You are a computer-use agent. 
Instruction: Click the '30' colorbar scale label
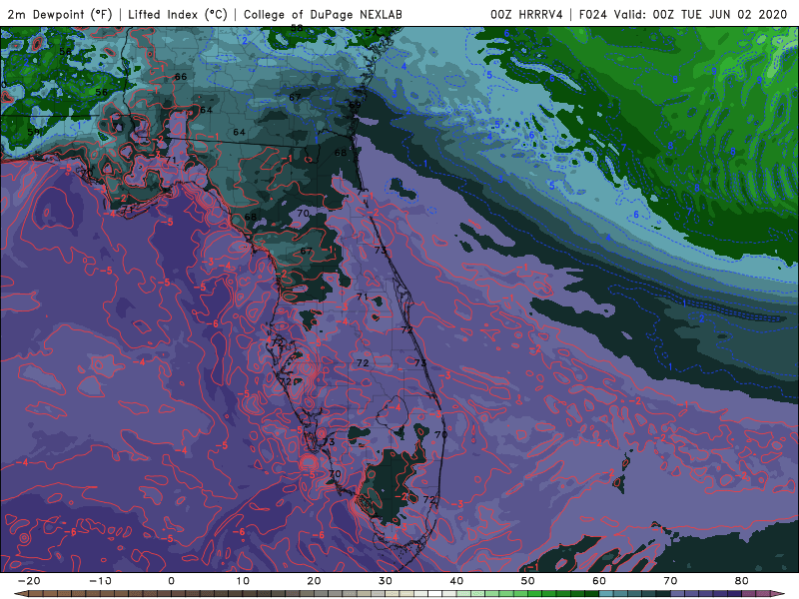[386, 581]
